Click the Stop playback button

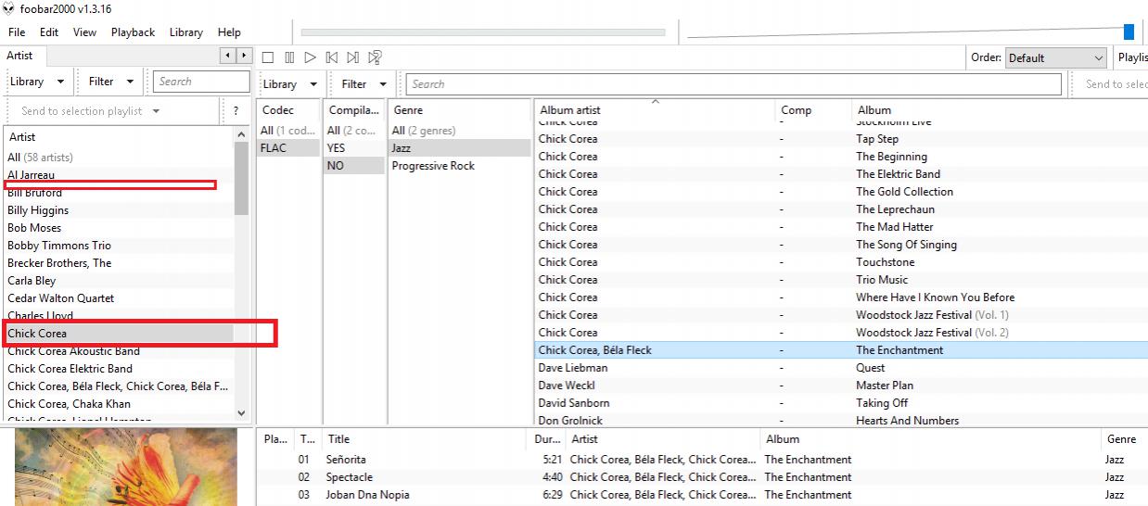click(267, 57)
